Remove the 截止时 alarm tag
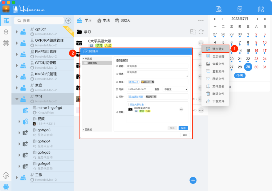This screenshot has width=272, height=191. point(155,97)
